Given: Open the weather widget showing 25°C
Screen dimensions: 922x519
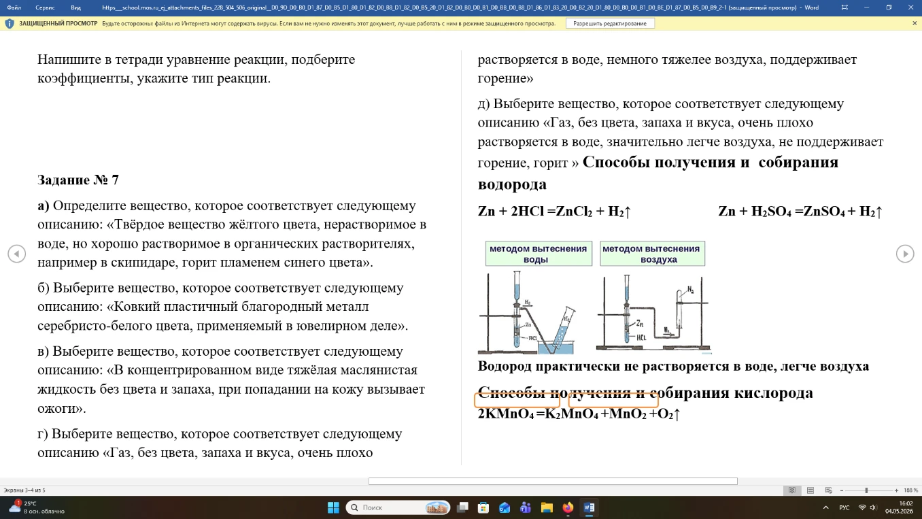Looking at the screenshot, I should tap(37, 507).
